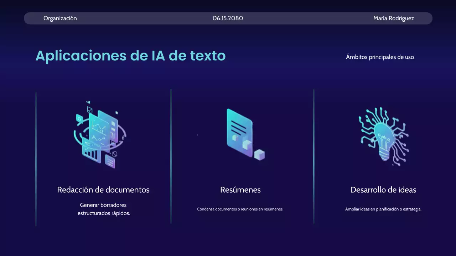Viewport: 456px width, 256px height.
Task: Click the Ampliar ideas en planificación caption
Action: point(383,209)
